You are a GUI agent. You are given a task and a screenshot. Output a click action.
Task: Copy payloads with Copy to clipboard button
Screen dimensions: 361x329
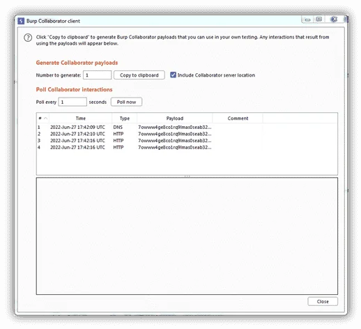139,75
